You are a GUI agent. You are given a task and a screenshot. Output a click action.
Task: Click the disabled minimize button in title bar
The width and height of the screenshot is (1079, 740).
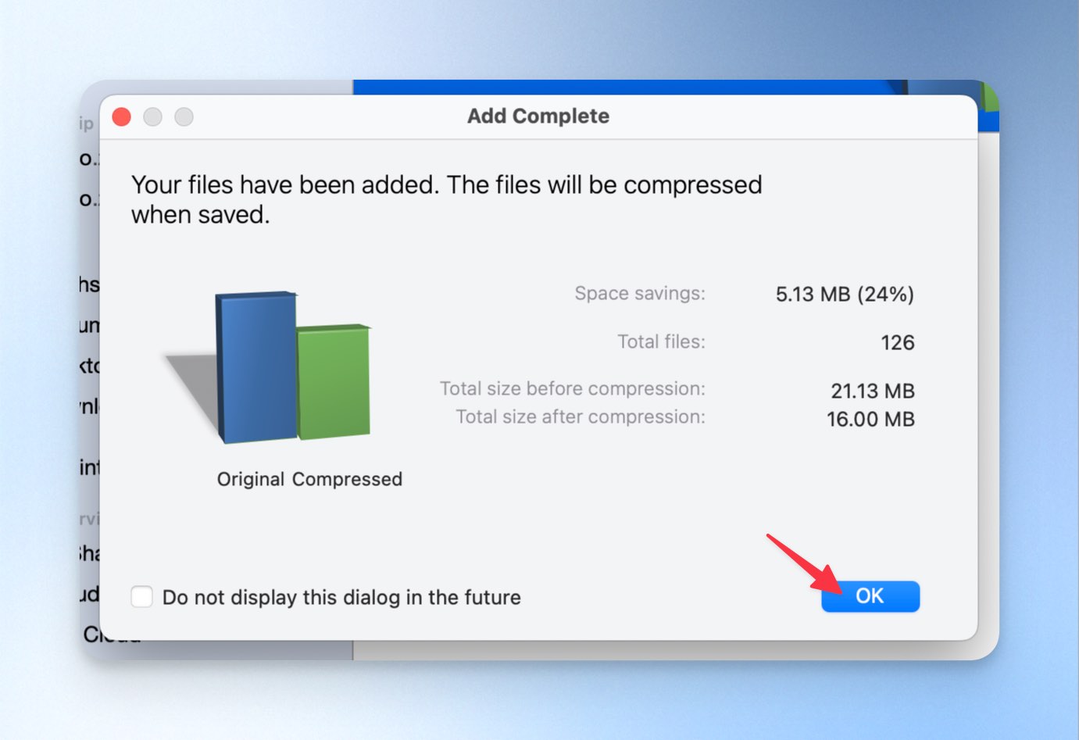pyautogui.click(x=153, y=117)
